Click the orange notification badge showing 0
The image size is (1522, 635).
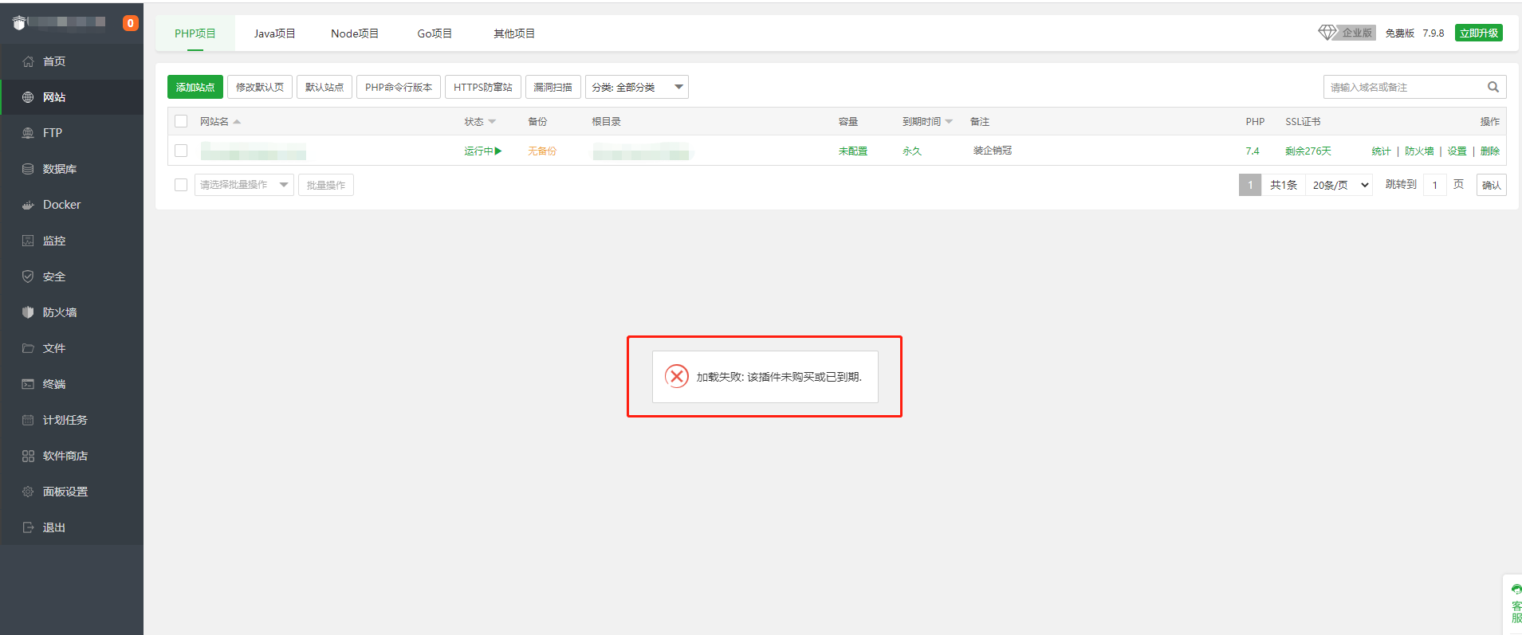[x=131, y=23]
